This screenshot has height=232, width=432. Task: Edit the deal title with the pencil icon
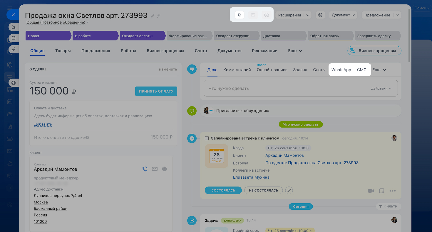click(153, 16)
